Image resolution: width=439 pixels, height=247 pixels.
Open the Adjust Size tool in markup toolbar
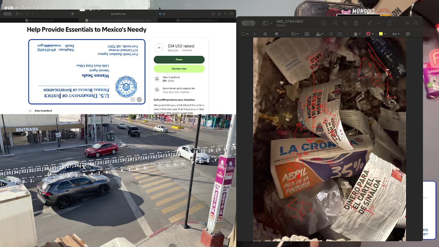pyautogui.click(x=340, y=34)
